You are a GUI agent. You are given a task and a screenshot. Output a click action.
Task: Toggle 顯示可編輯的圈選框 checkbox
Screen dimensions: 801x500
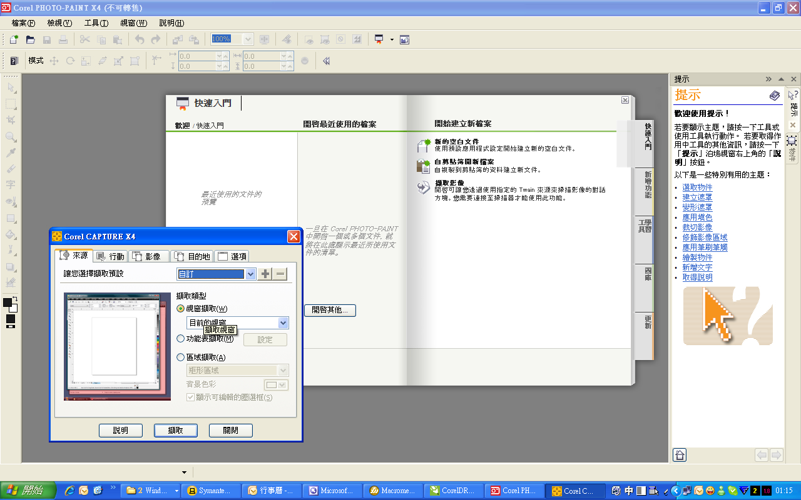coord(191,397)
